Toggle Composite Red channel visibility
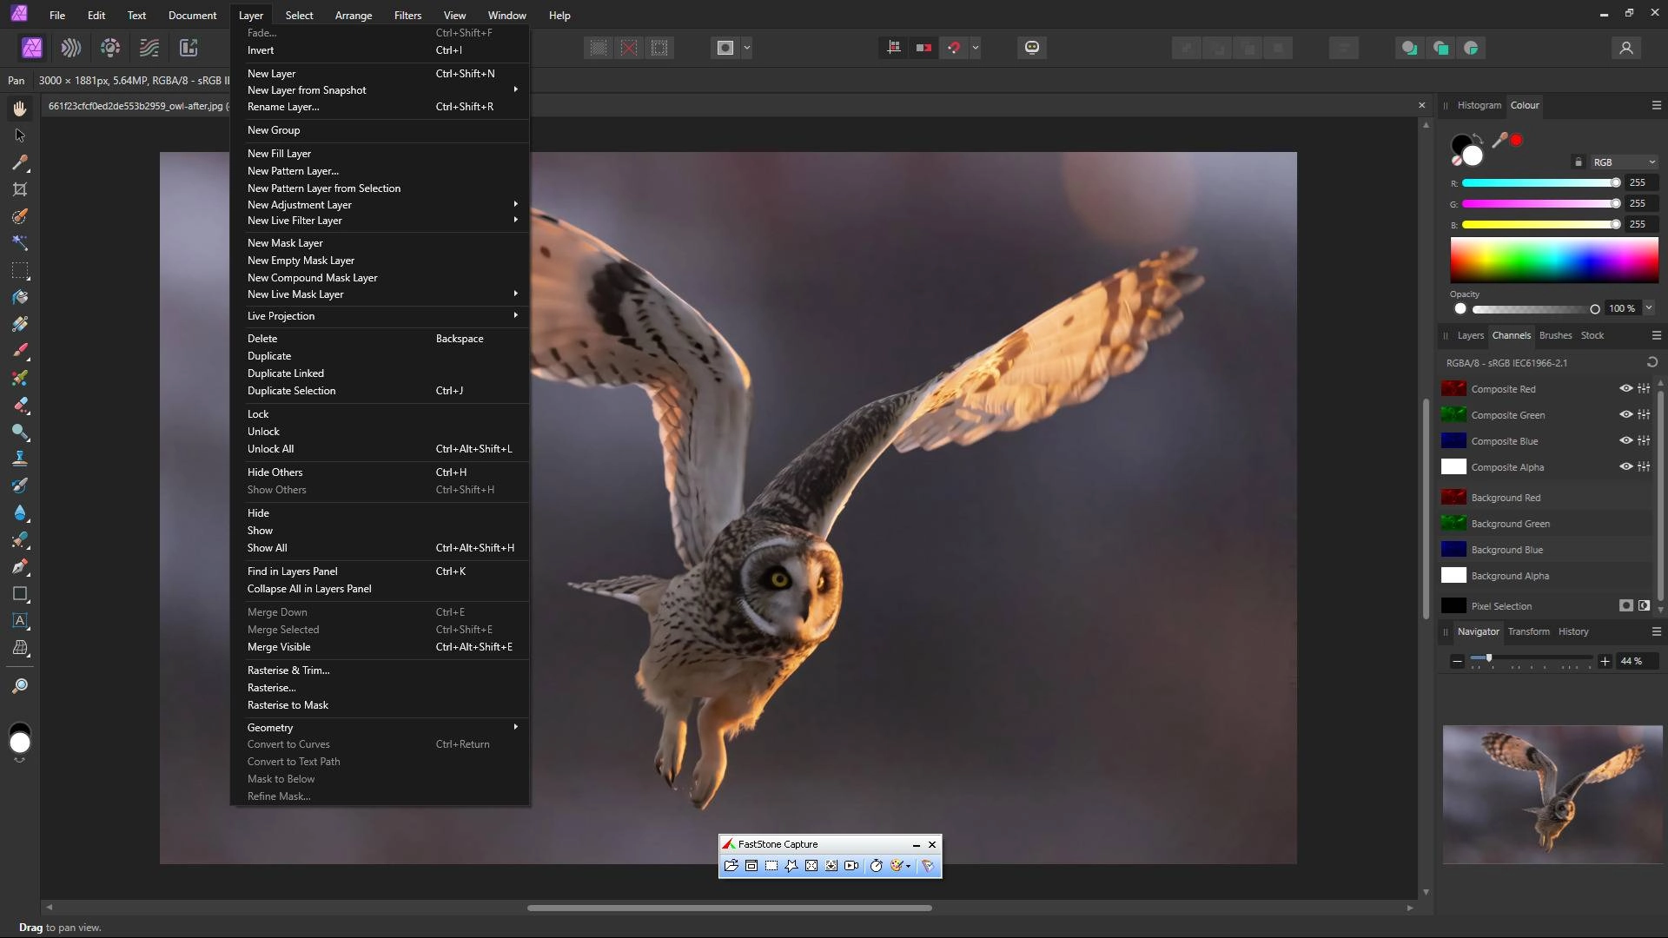Screen dimensions: 1668x938 pos(1625,388)
